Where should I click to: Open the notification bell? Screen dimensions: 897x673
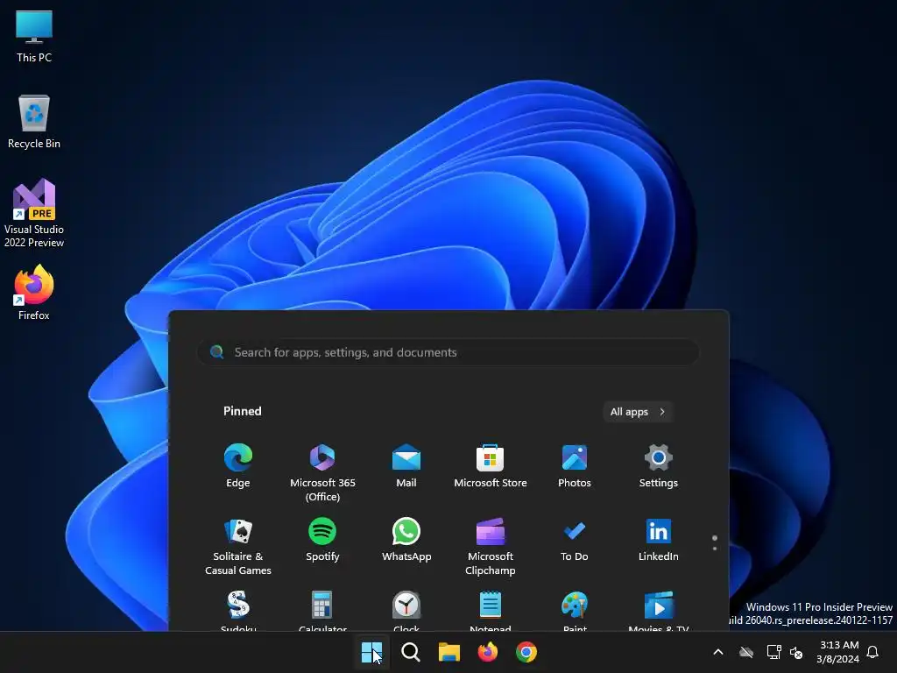pyautogui.click(x=872, y=652)
